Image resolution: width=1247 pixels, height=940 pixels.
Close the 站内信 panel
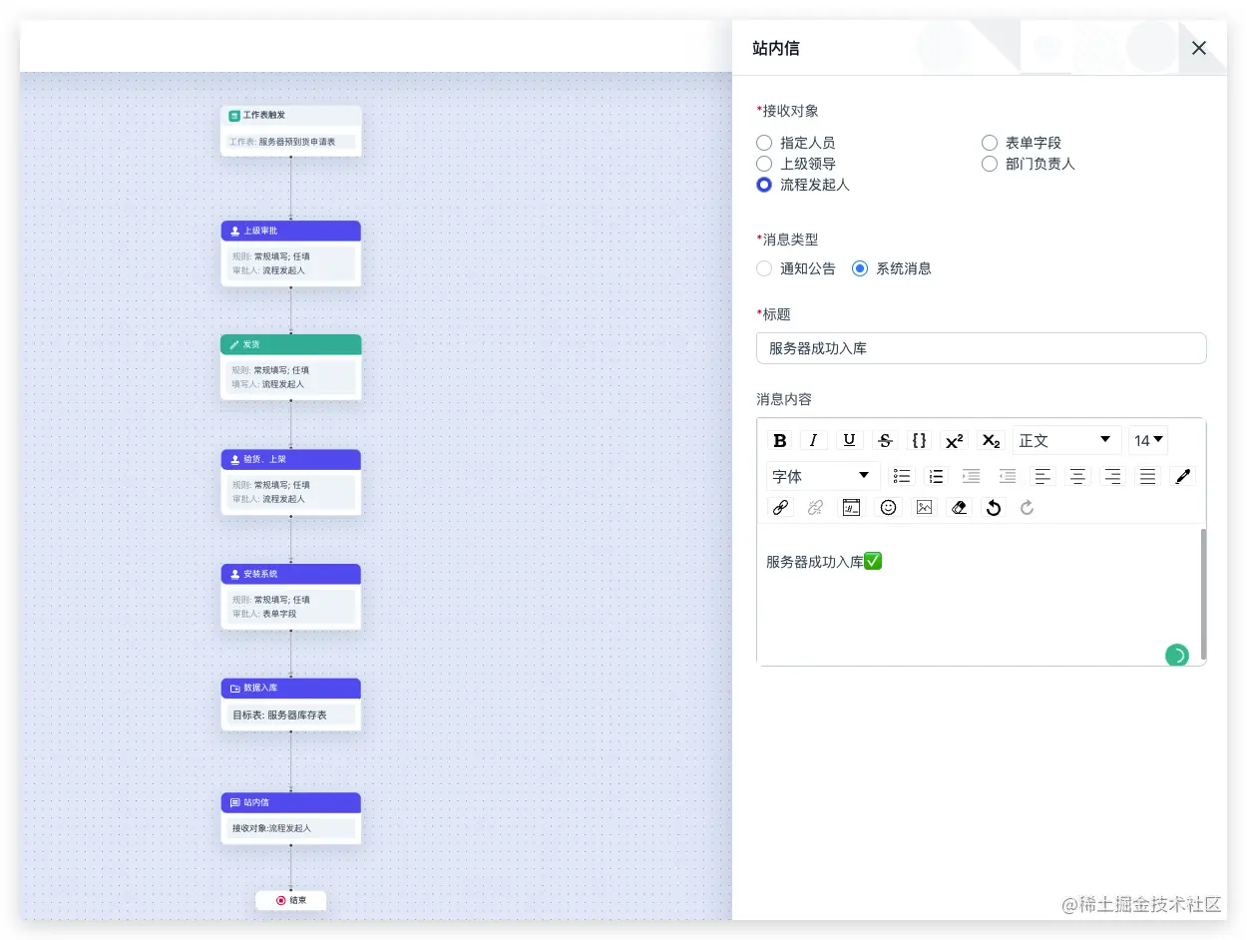(x=1199, y=48)
